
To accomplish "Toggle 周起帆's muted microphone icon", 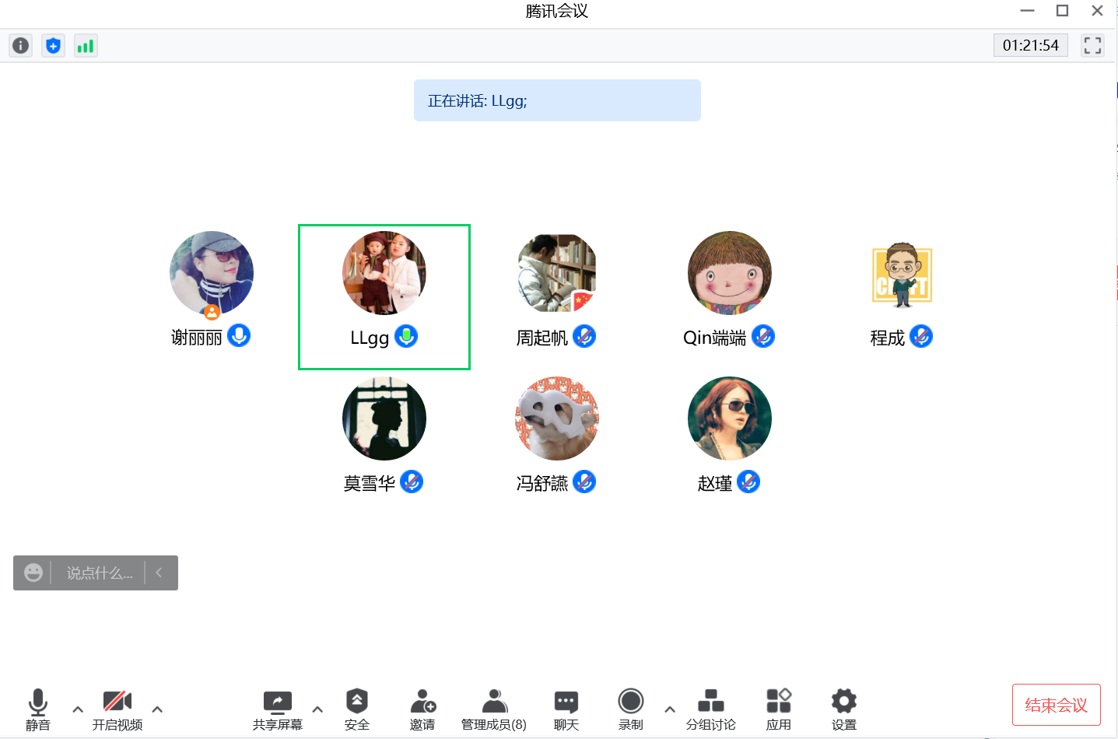I will (584, 336).
